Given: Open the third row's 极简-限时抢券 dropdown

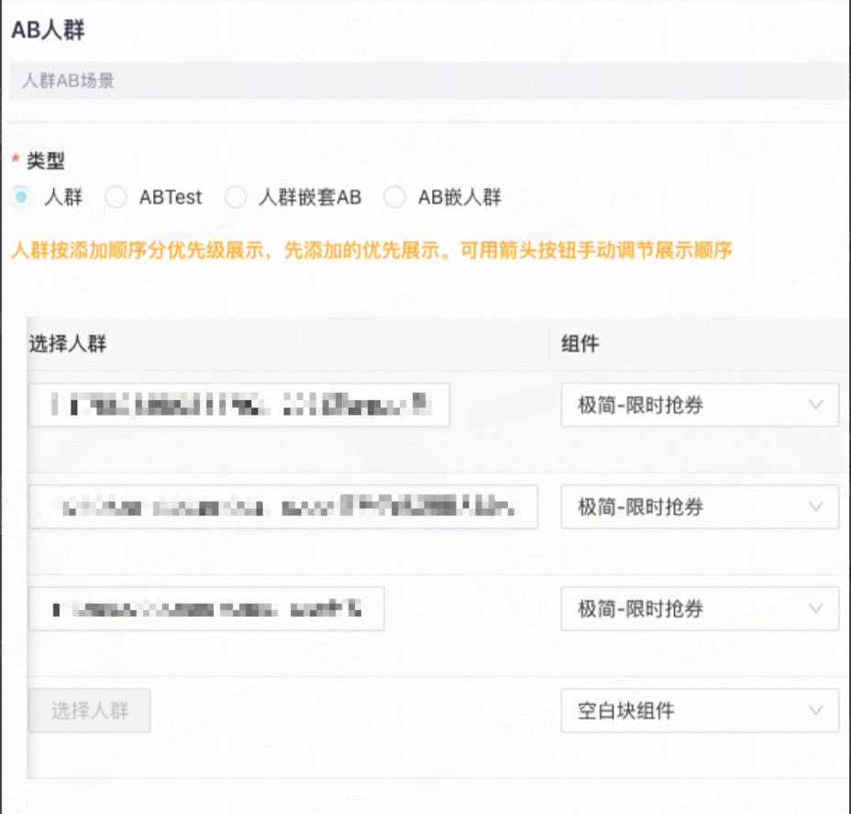Looking at the screenshot, I should point(700,608).
